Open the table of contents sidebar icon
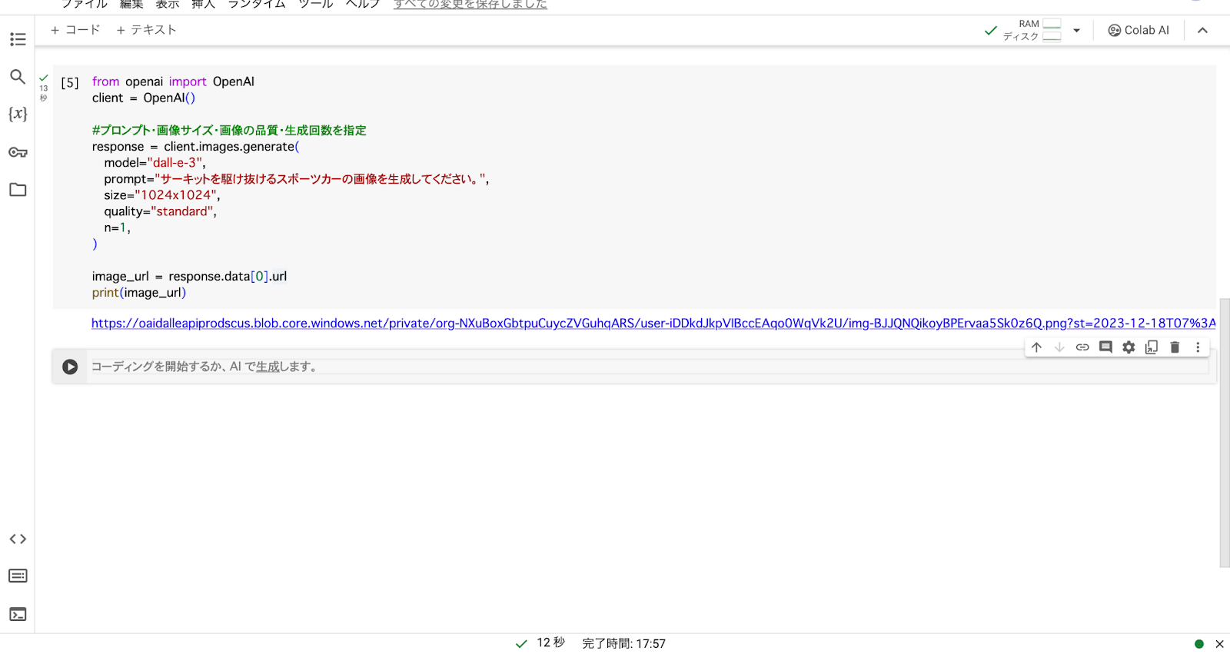This screenshot has width=1230, height=654. (x=18, y=39)
